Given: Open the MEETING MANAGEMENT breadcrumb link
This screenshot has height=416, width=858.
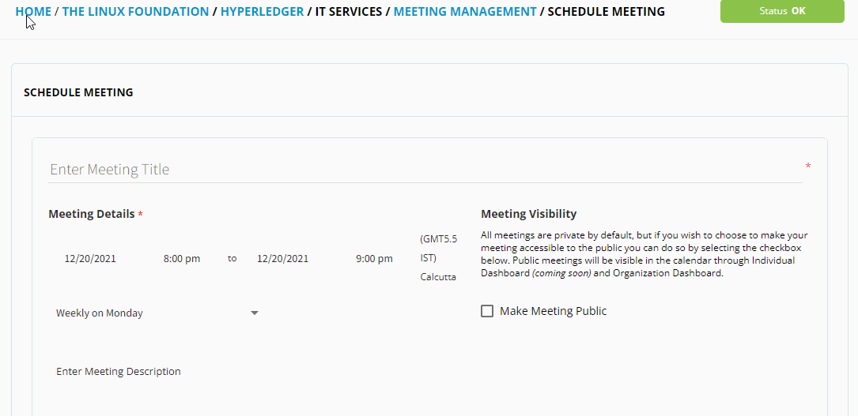Looking at the screenshot, I should pos(465,12).
